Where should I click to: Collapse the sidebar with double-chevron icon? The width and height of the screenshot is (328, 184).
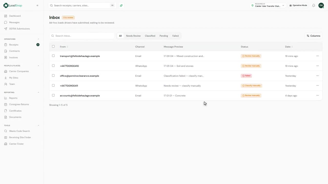[x=37, y=5]
